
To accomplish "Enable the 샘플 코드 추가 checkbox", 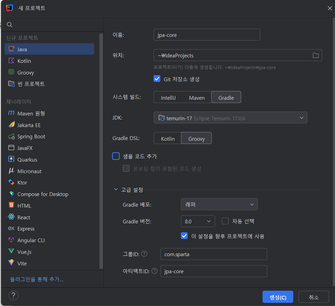I will (x=116, y=156).
